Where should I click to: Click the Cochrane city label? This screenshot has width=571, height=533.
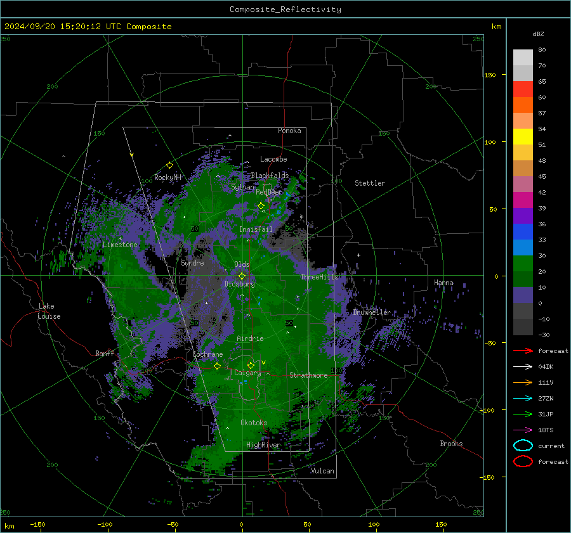coord(207,354)
